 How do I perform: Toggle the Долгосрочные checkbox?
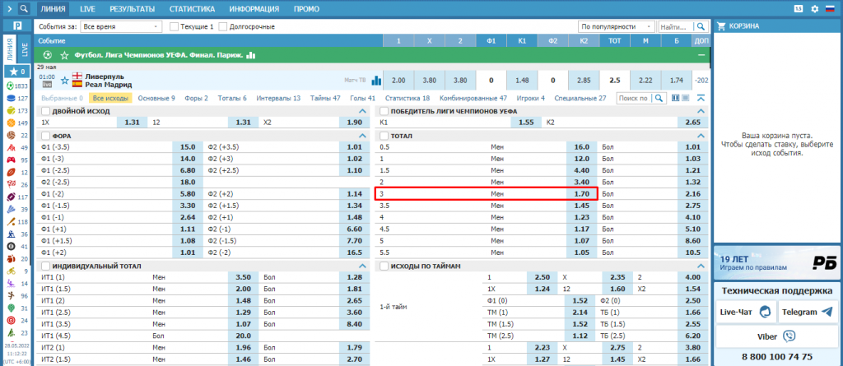pos(222,26)
